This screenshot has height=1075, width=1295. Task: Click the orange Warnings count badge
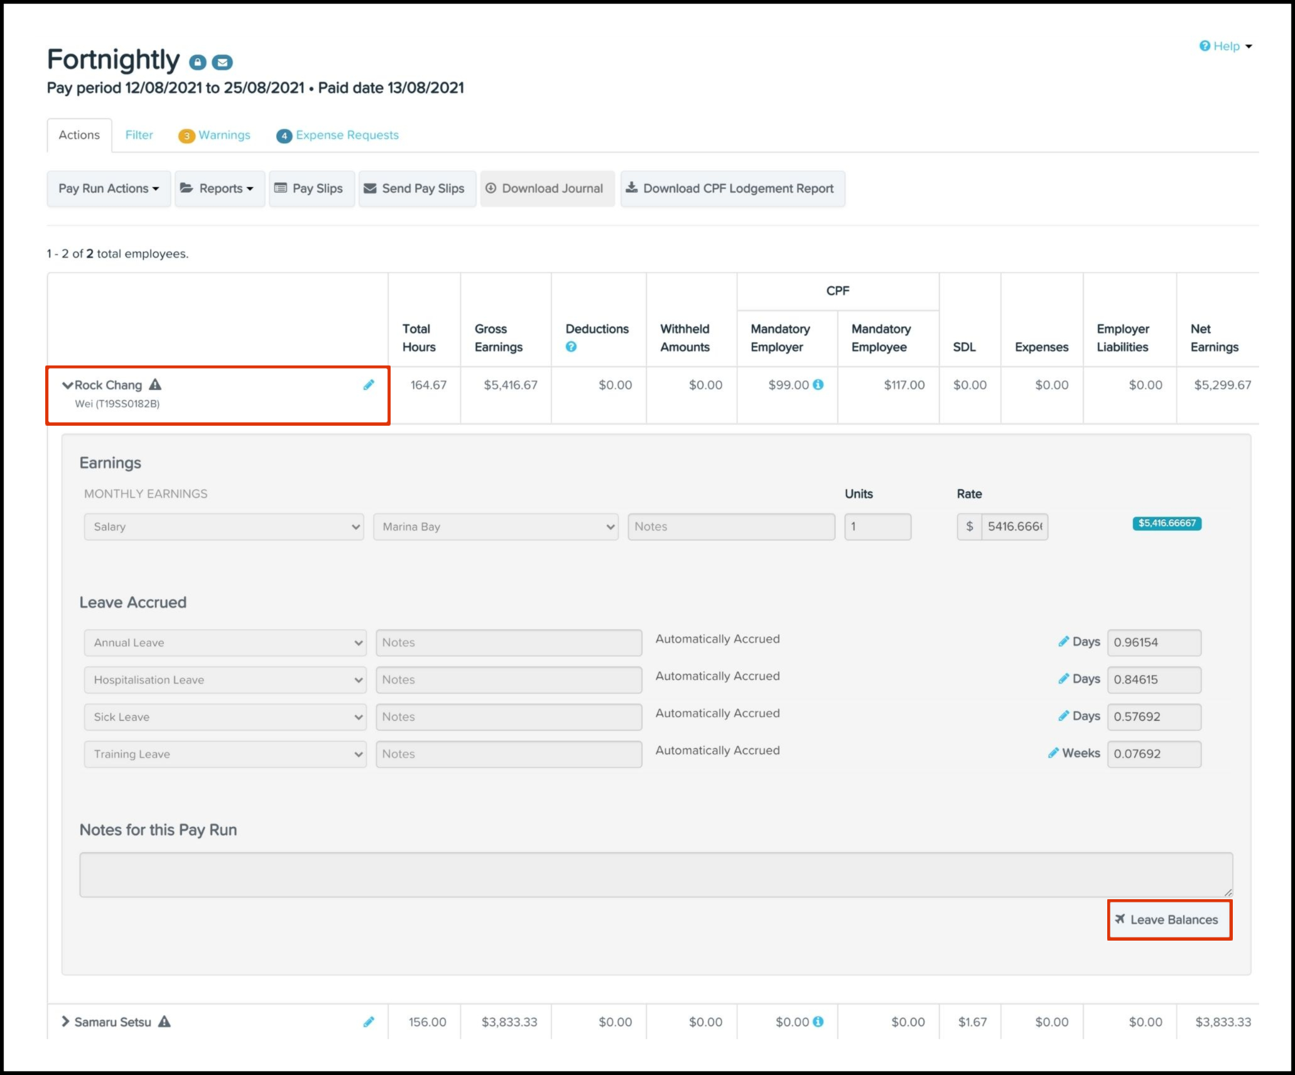[x=187, y=136]
